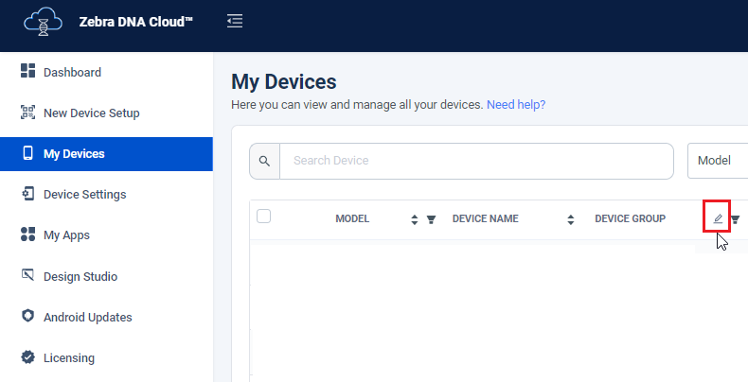Click the New Device Setup QR icon
The image size is (748, 382).
pyautogui.click(x=27, y=113)
